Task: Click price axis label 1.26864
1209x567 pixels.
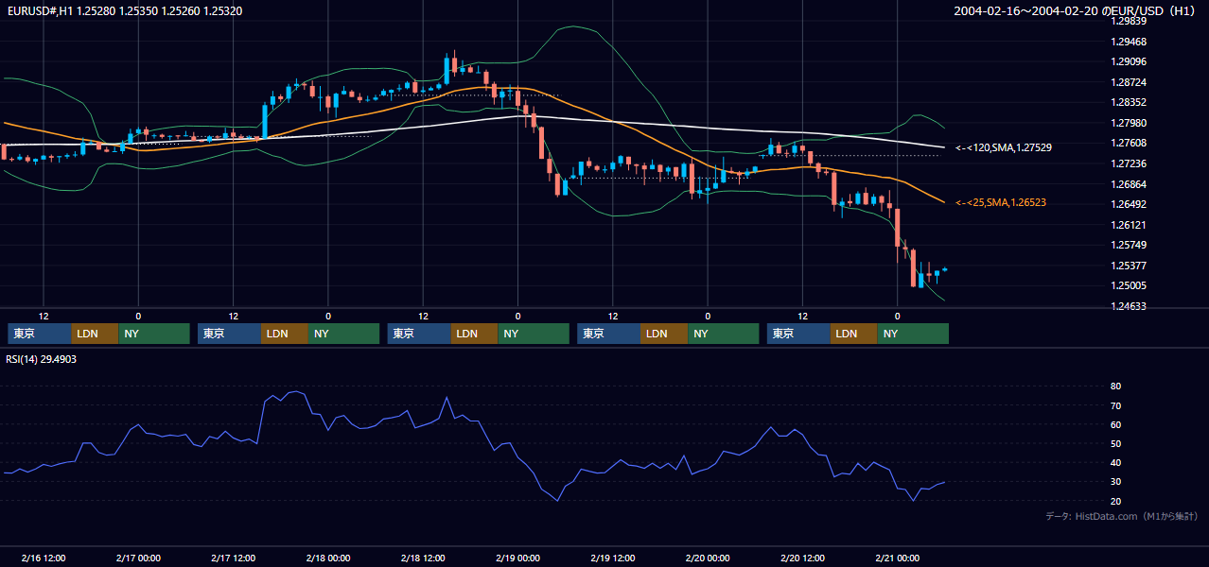Action: click(1129, 184)
